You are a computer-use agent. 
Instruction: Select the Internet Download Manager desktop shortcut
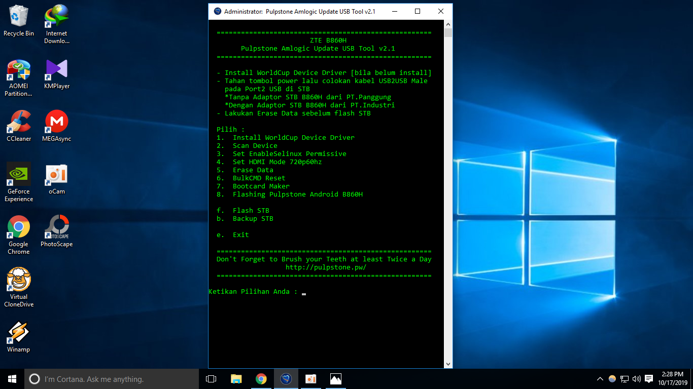coord(57,24)
